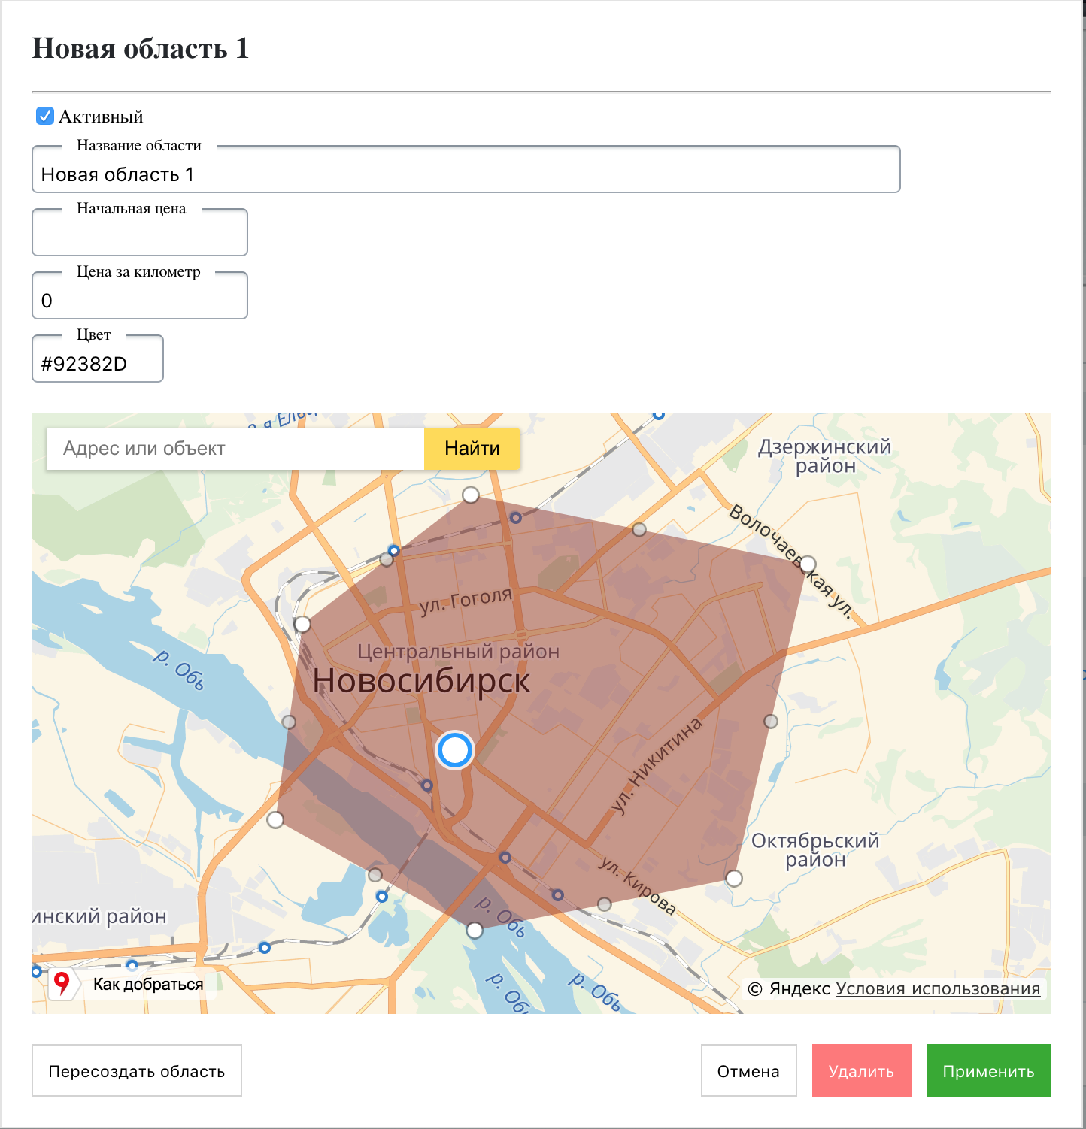1086x1129 pixels.
Task: Click the red Как добраться pin icon
Action: point(62,983)
